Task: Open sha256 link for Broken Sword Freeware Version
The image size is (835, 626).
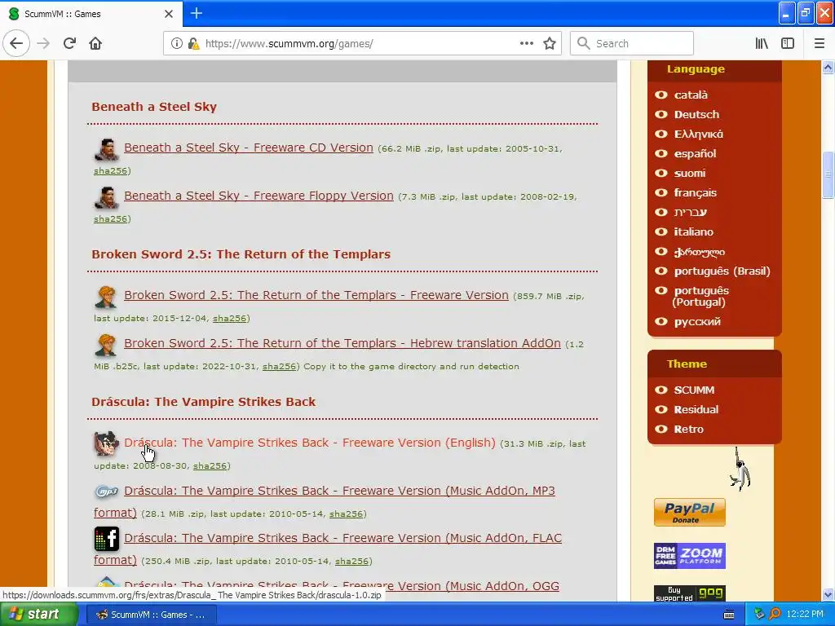Action: tap(229, 319)
